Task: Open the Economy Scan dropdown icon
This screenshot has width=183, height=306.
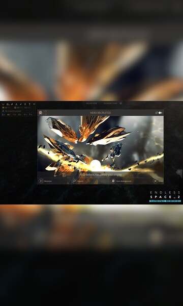Action: (x=121, y=103)
